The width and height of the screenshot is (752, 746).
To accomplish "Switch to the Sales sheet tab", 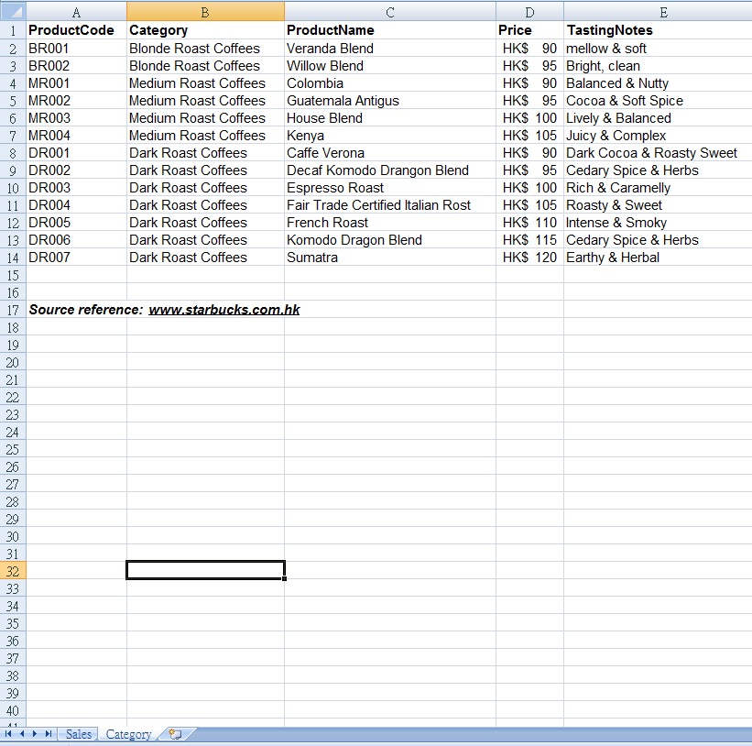I will tap(79, 734).
